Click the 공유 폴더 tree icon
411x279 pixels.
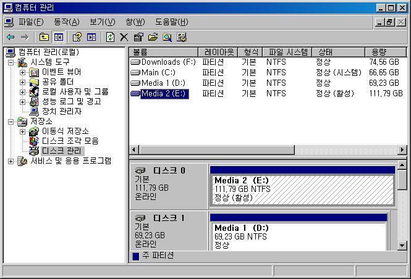34,82
